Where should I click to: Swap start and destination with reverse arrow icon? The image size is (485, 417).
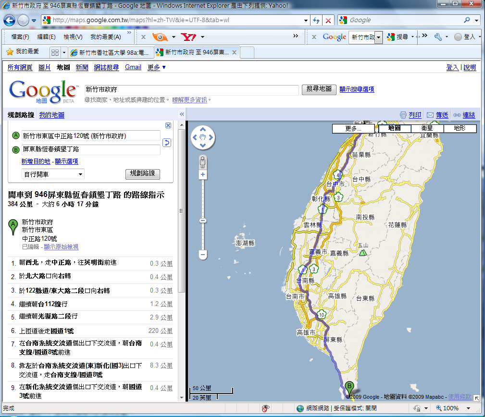pos(167,143)
